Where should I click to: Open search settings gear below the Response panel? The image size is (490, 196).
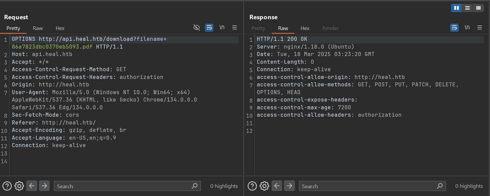pyautogui.click(x=264, y=186)
